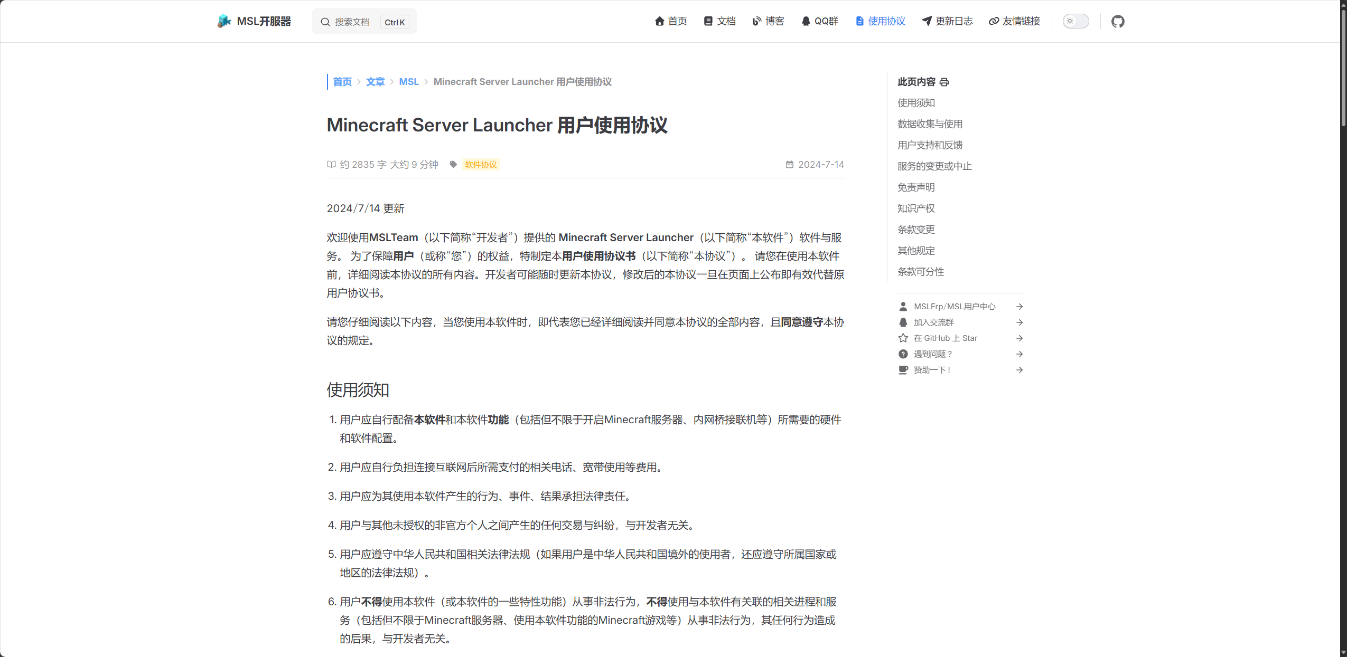Open MSLFrp/MSL用户中心 user link
The width and height of the screenshot is (1347, 657).
point(954,307)
